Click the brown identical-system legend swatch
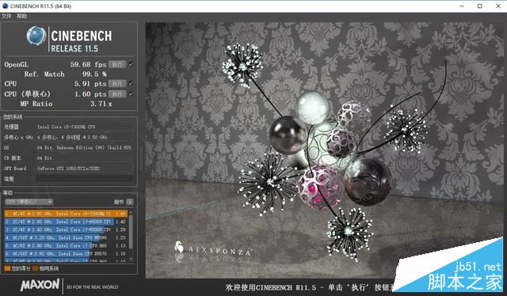 coord(35,268)
